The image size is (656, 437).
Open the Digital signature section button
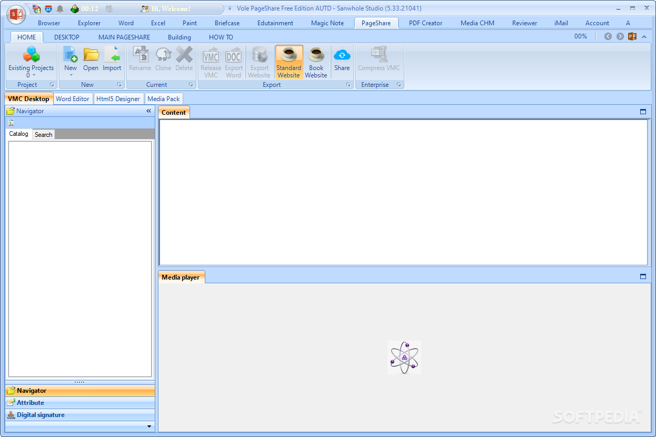tap(80, 415)
